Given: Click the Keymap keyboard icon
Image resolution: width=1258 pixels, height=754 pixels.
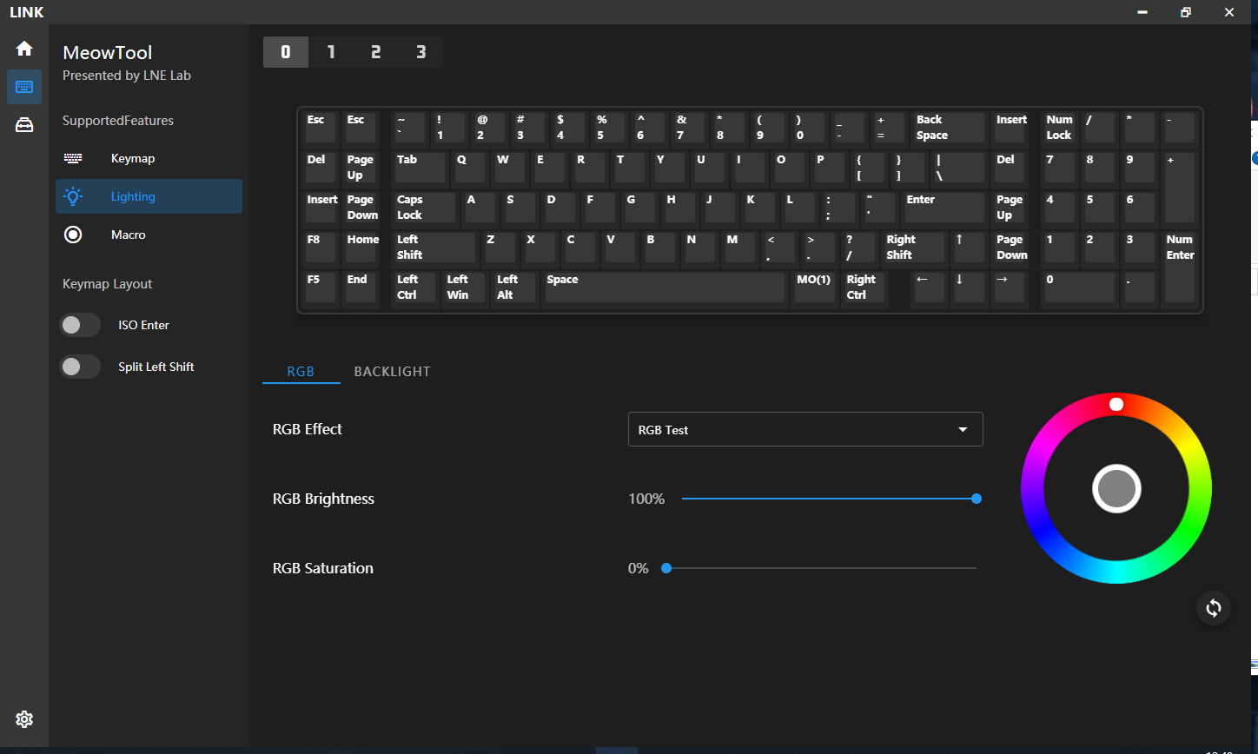Looking at the screenshot, I should pyautogui.click(x=73, y=159).
